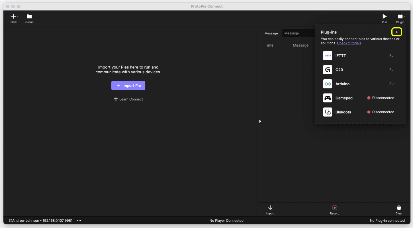Select the G29 plugin icon
The image size is (413, 228).
point(327,70)
